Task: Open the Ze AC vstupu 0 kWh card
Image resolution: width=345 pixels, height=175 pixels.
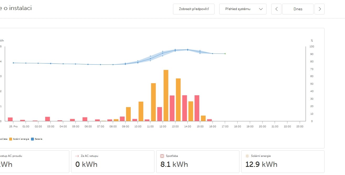Action: point(113,161)
